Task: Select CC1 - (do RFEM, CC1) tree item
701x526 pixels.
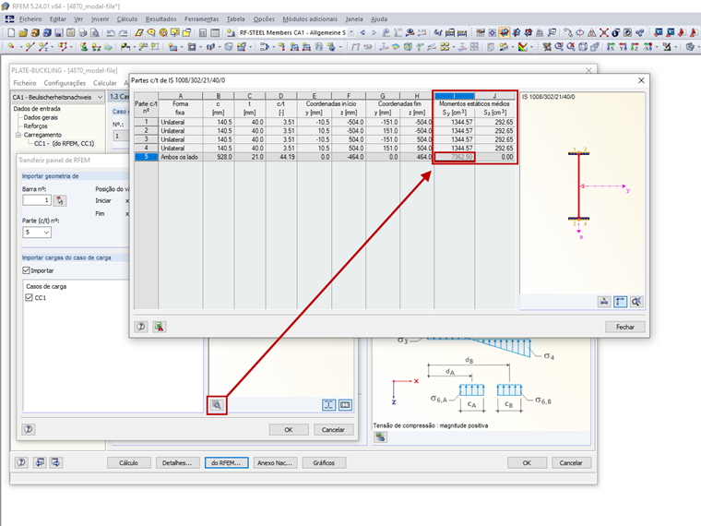Action: (x=64, y=144)
